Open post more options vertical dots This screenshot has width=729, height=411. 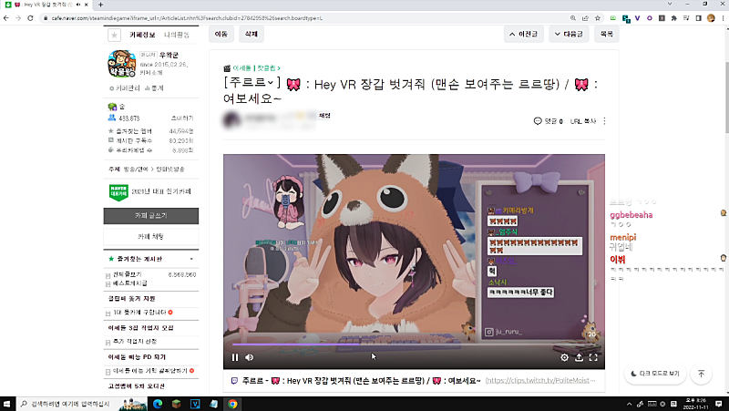click(604, 121)
